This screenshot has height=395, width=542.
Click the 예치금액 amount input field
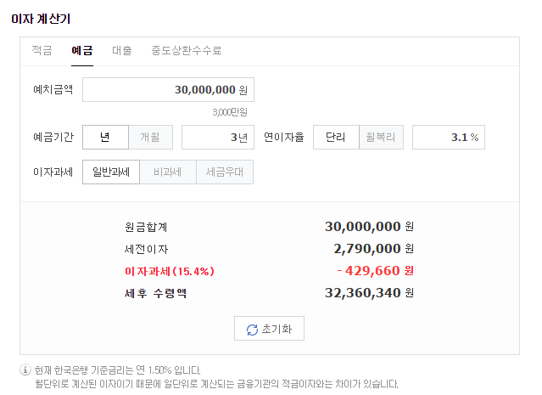click(168, 90)
